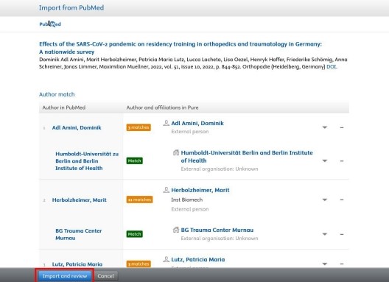Click the PubMed logo icon
Screen dimensions: 389x282
(x=50, y=24)
